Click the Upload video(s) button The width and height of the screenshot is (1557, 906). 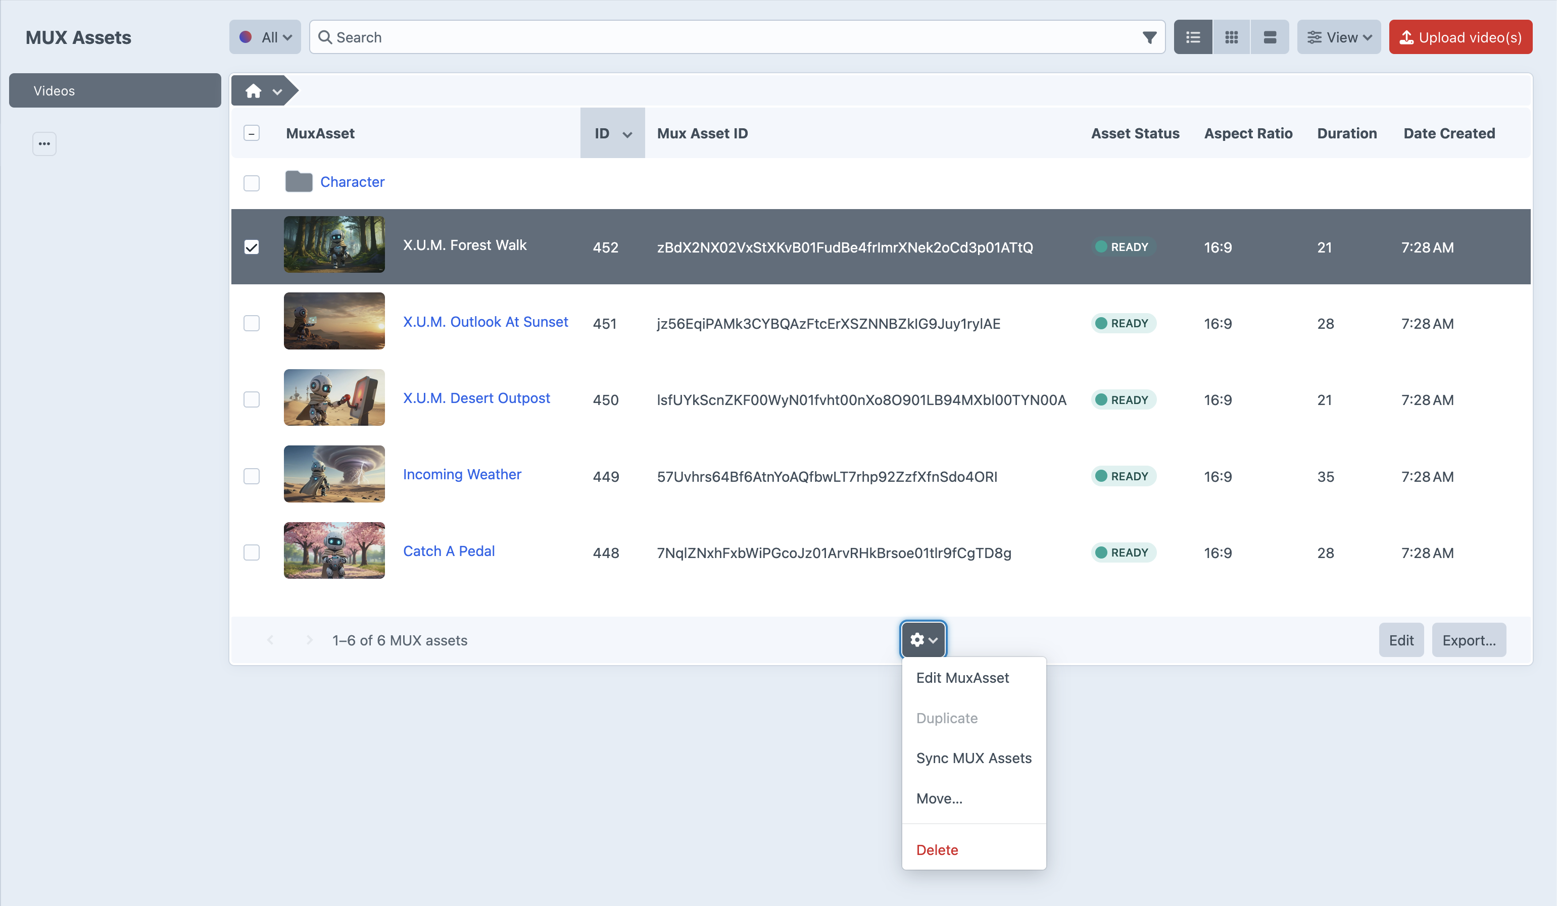pos(1461,37)
